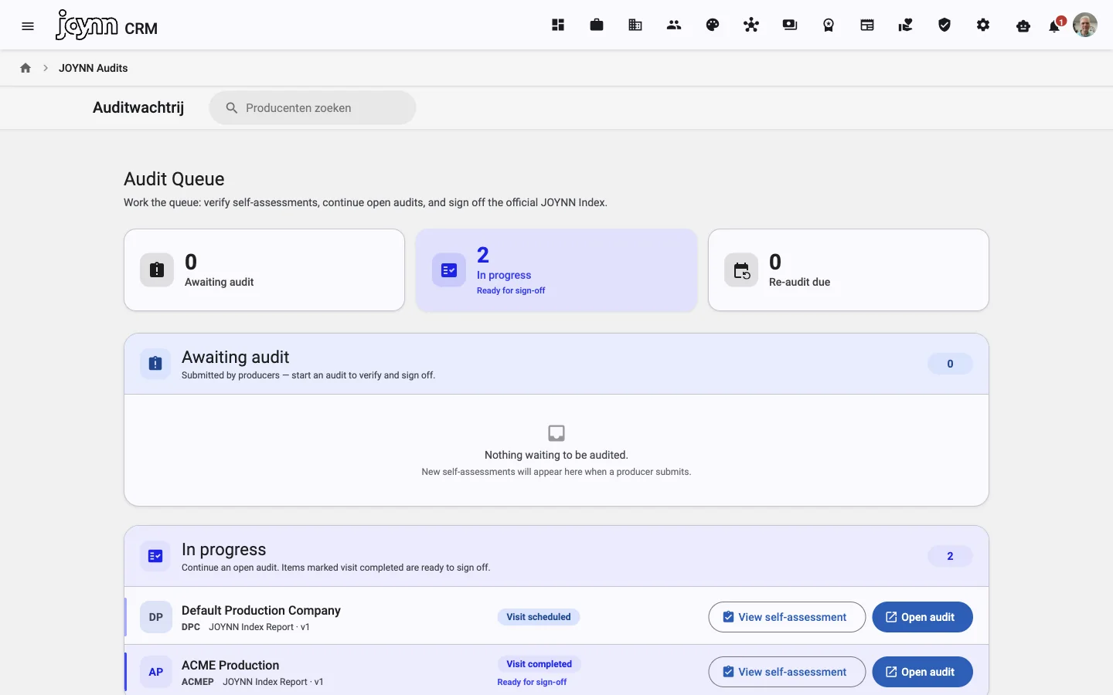Click the Auditwachtrij page title

coord(138,107)
